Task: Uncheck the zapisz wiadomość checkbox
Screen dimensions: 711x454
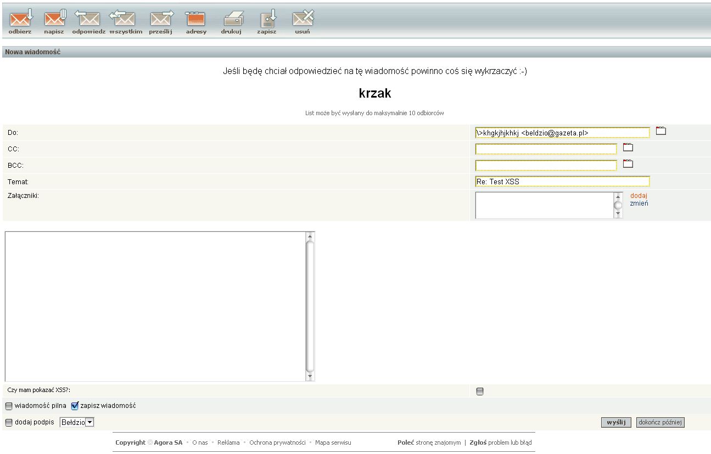Action: pos(75,406)
